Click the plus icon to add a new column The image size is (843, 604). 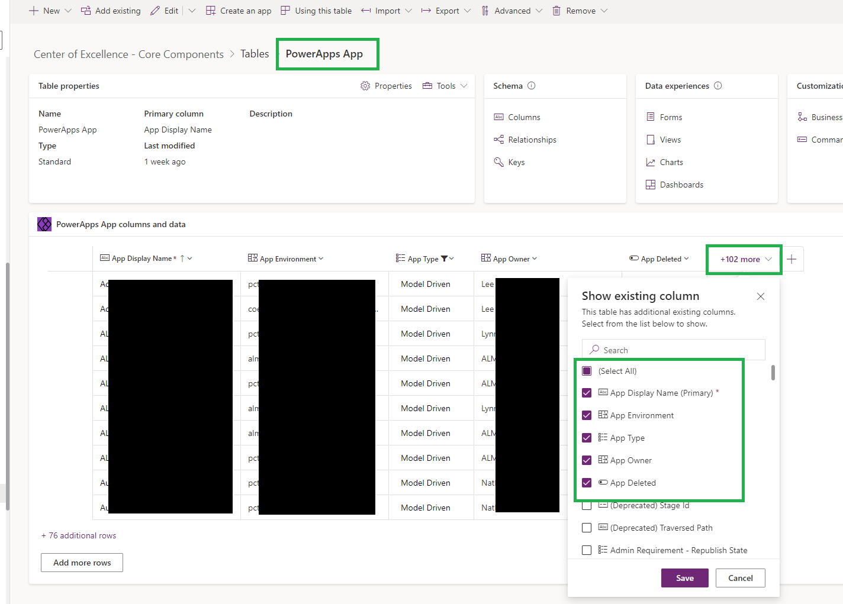[x=791, y=259]
